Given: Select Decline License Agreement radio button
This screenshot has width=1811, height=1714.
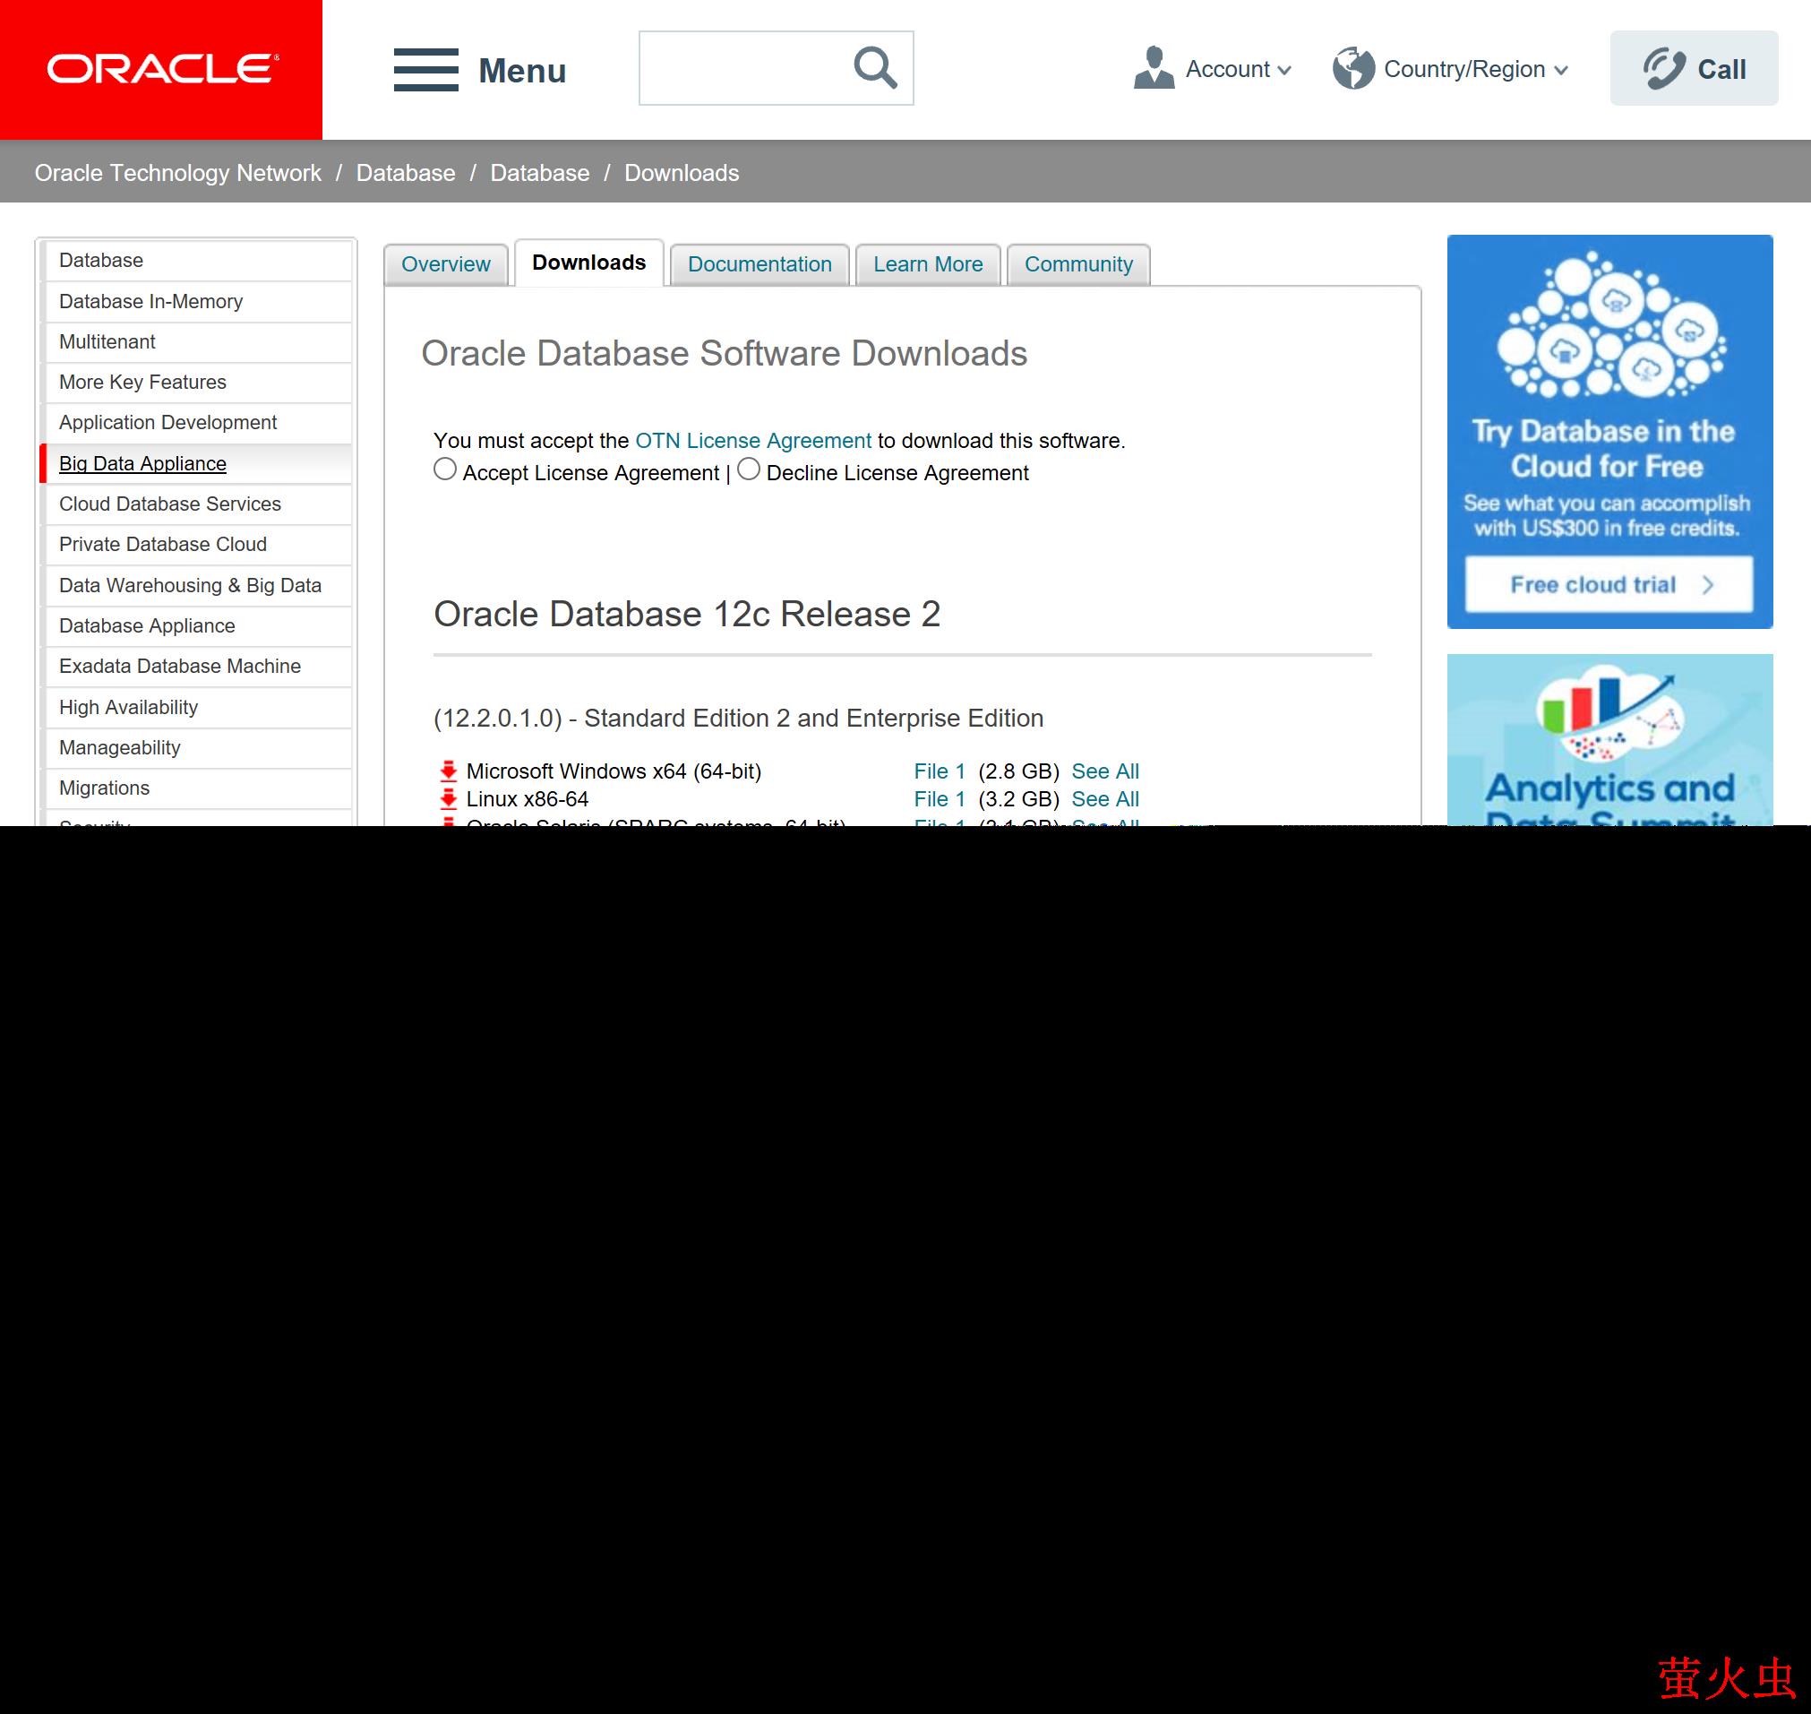Looking at the screenshot, I should (748, 469).
